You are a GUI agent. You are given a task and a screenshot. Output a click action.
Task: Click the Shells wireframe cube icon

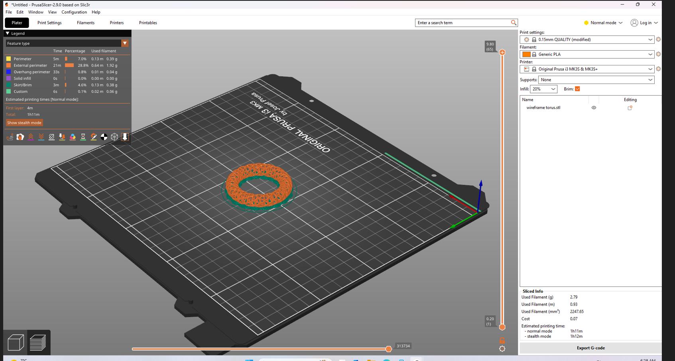[x=114, y=137]
